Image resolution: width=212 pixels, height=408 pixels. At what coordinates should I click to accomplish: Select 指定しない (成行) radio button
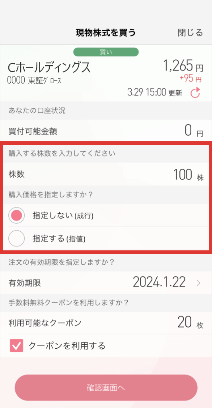pos(17,215)
